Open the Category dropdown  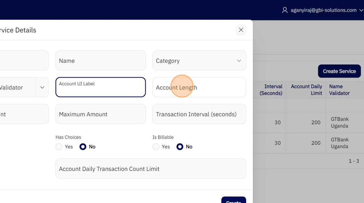coord(199,61)
